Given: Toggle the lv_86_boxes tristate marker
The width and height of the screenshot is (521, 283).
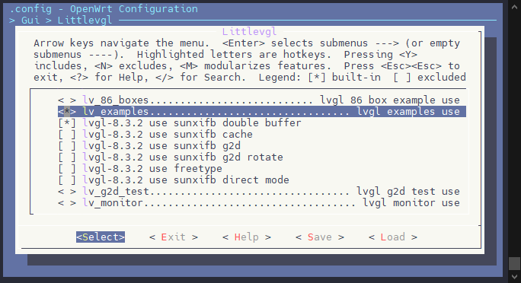Looking at the screenshot, I should [x=67, y=100].
